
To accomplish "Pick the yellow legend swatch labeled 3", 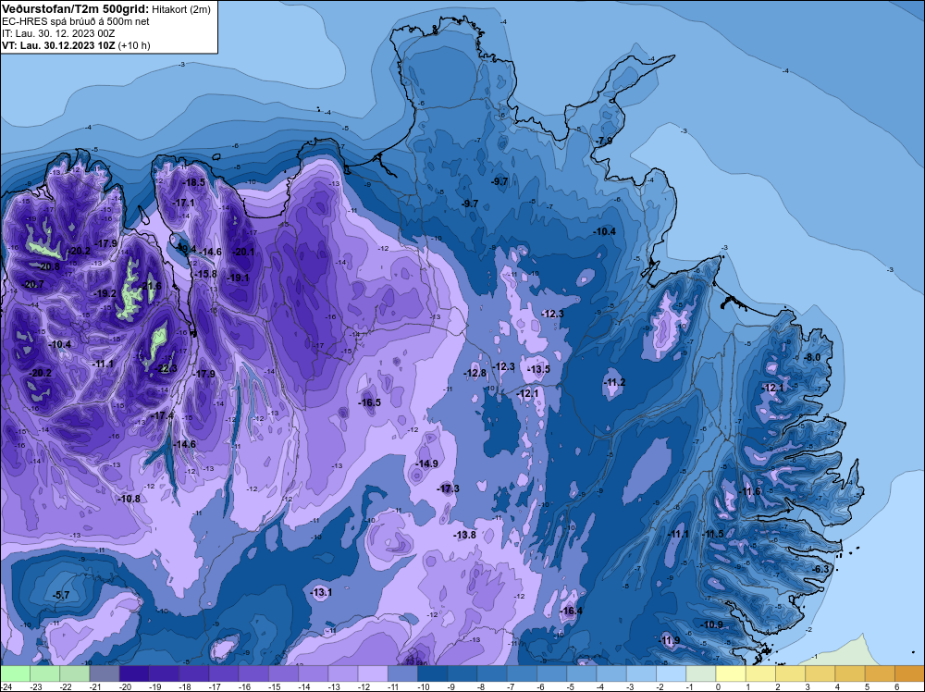I will pos(820,673).
